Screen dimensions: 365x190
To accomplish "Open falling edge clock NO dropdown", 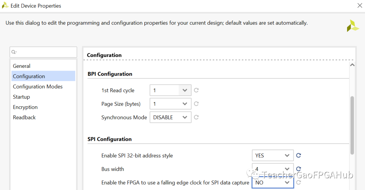I will click(287, 183).
